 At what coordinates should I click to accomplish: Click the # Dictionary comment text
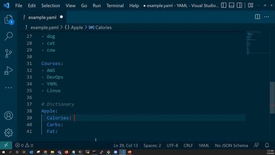58,104
